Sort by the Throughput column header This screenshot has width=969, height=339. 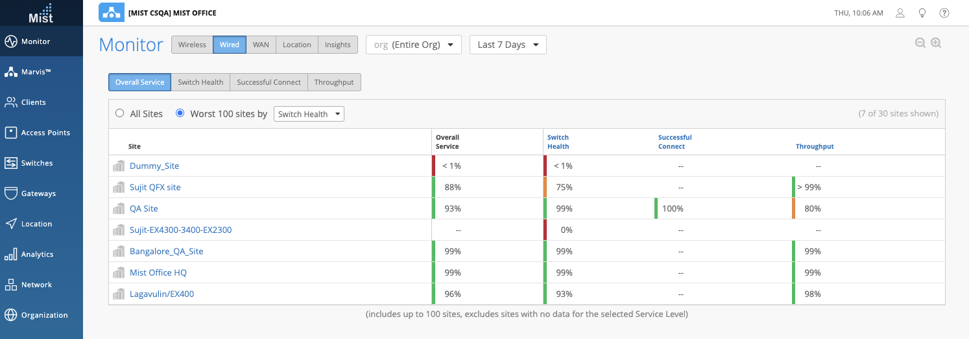815,146
